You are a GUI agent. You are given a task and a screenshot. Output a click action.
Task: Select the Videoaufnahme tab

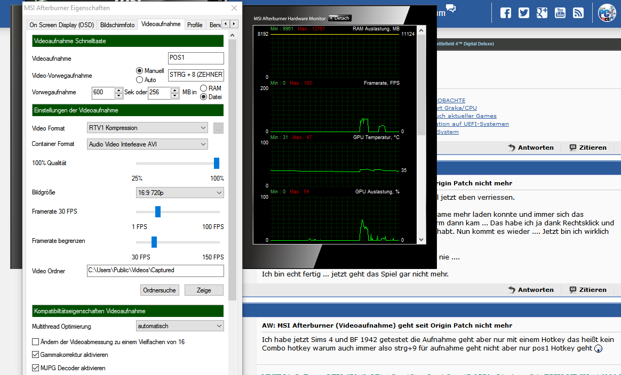click(161, 24)
